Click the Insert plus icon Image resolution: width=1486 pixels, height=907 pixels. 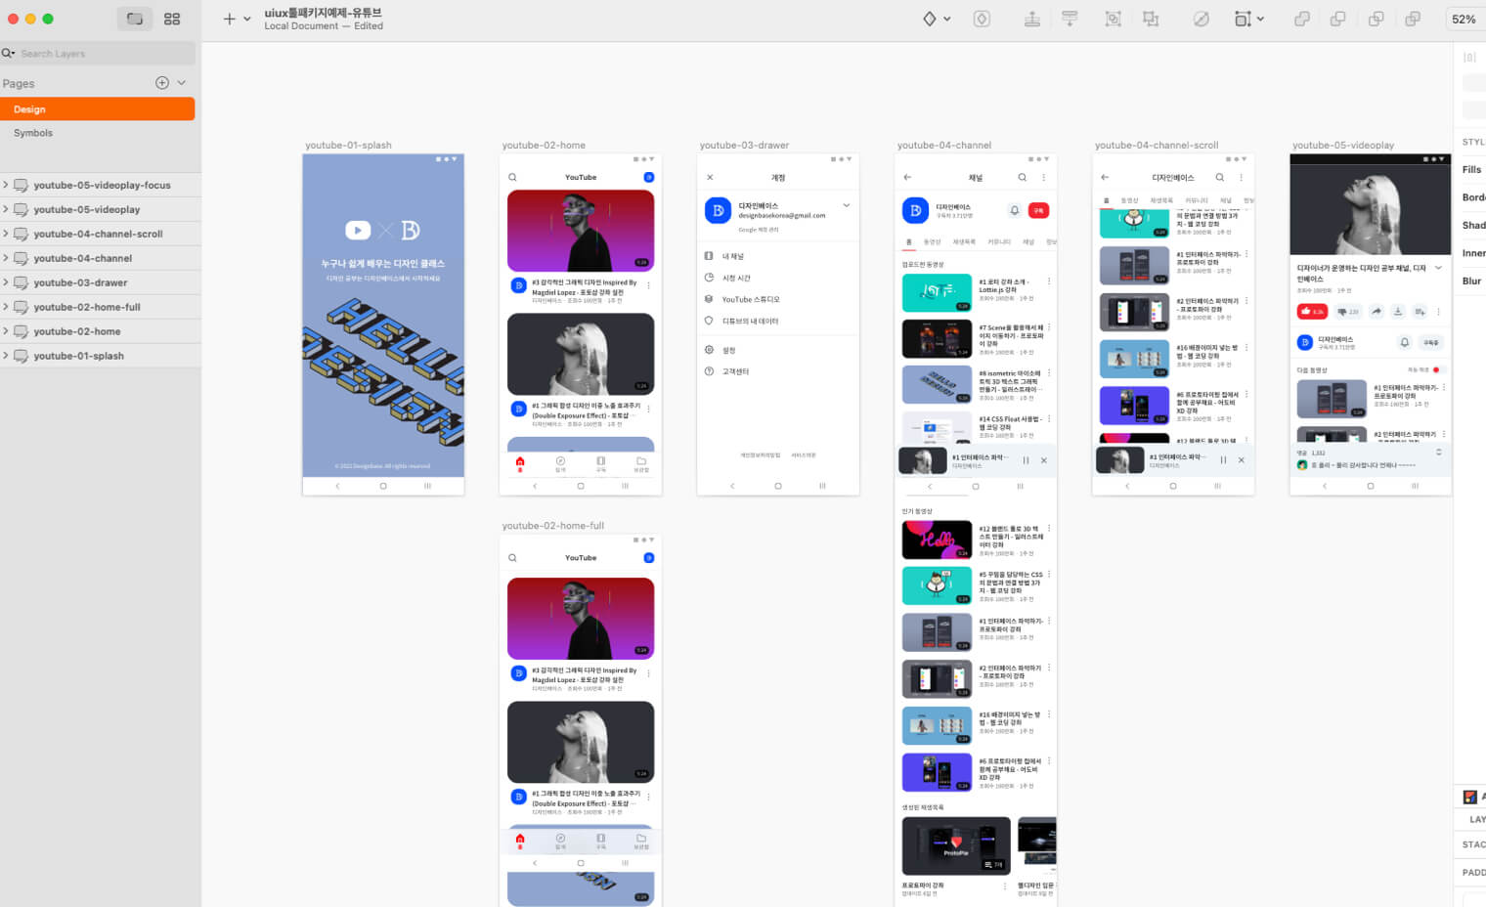click(x=229, y=19)
